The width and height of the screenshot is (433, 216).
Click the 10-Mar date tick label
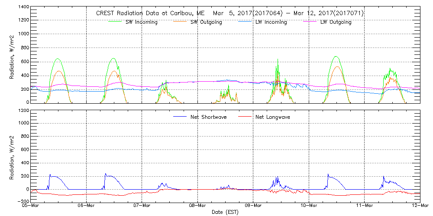(x=309, y=206)
